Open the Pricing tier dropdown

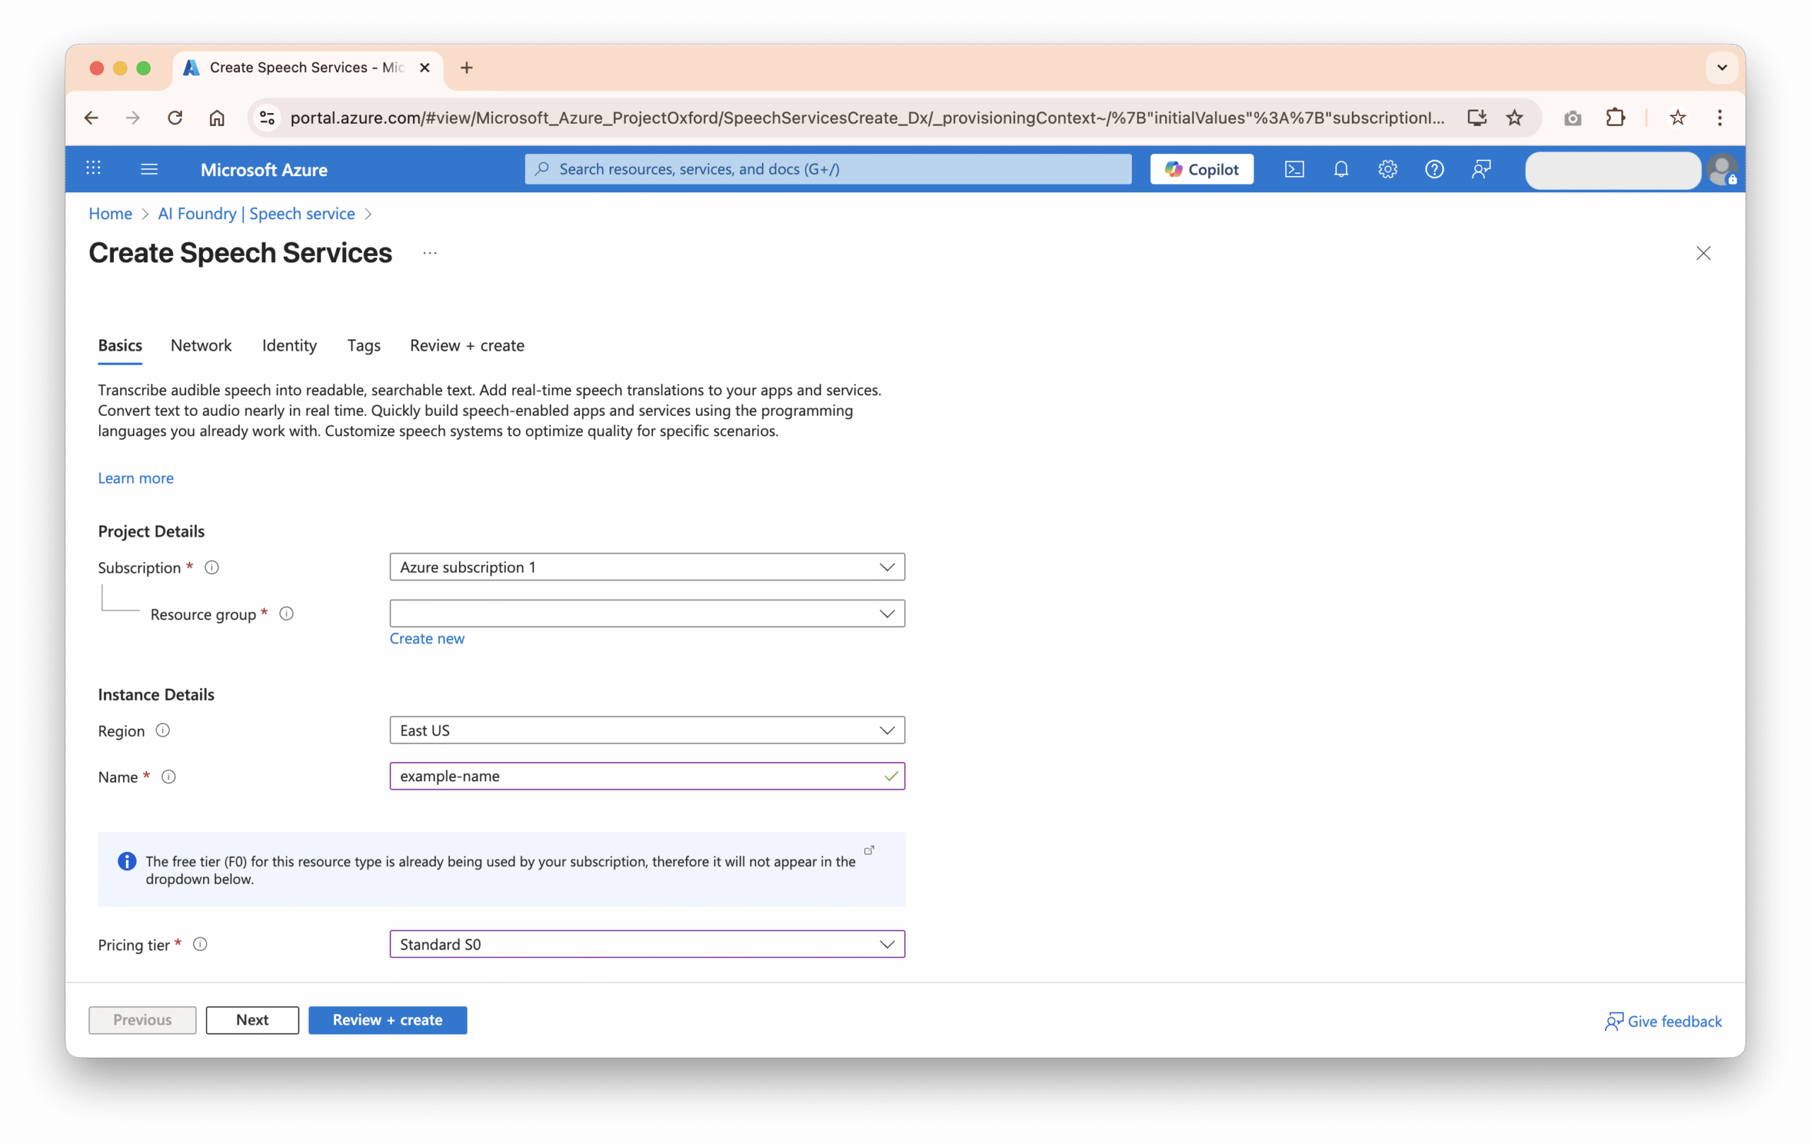(x=647, y=944)
